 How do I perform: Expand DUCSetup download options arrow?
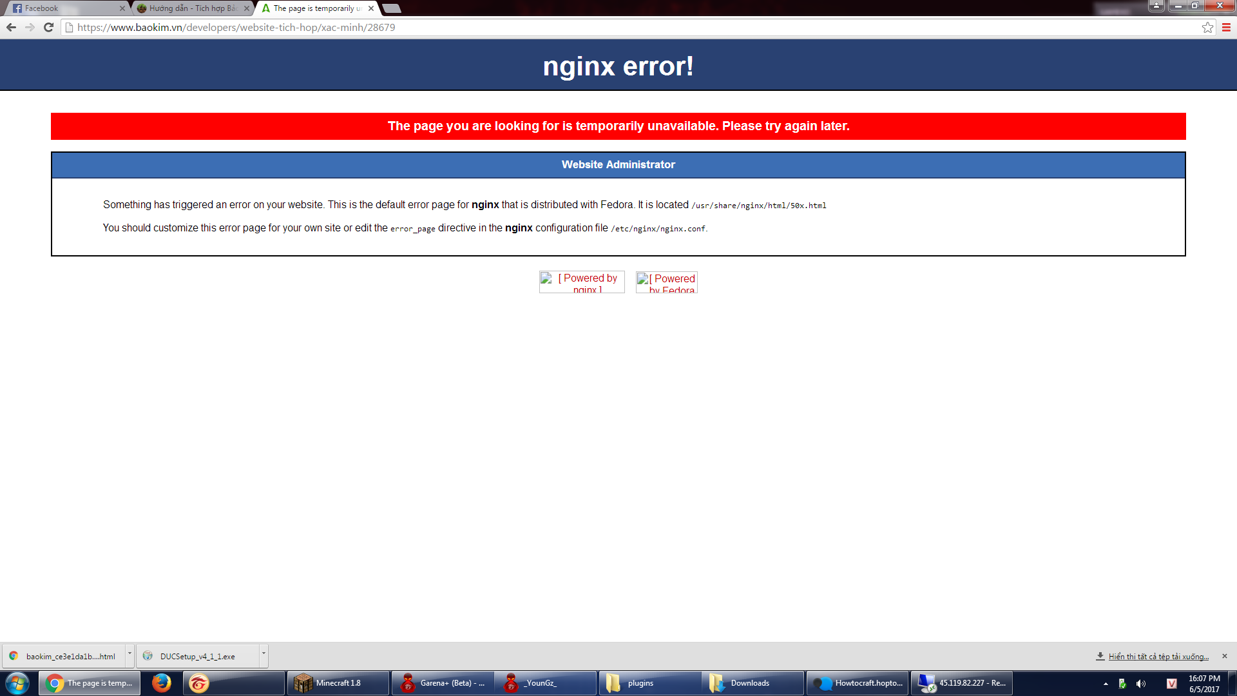(x=264, y=653)
